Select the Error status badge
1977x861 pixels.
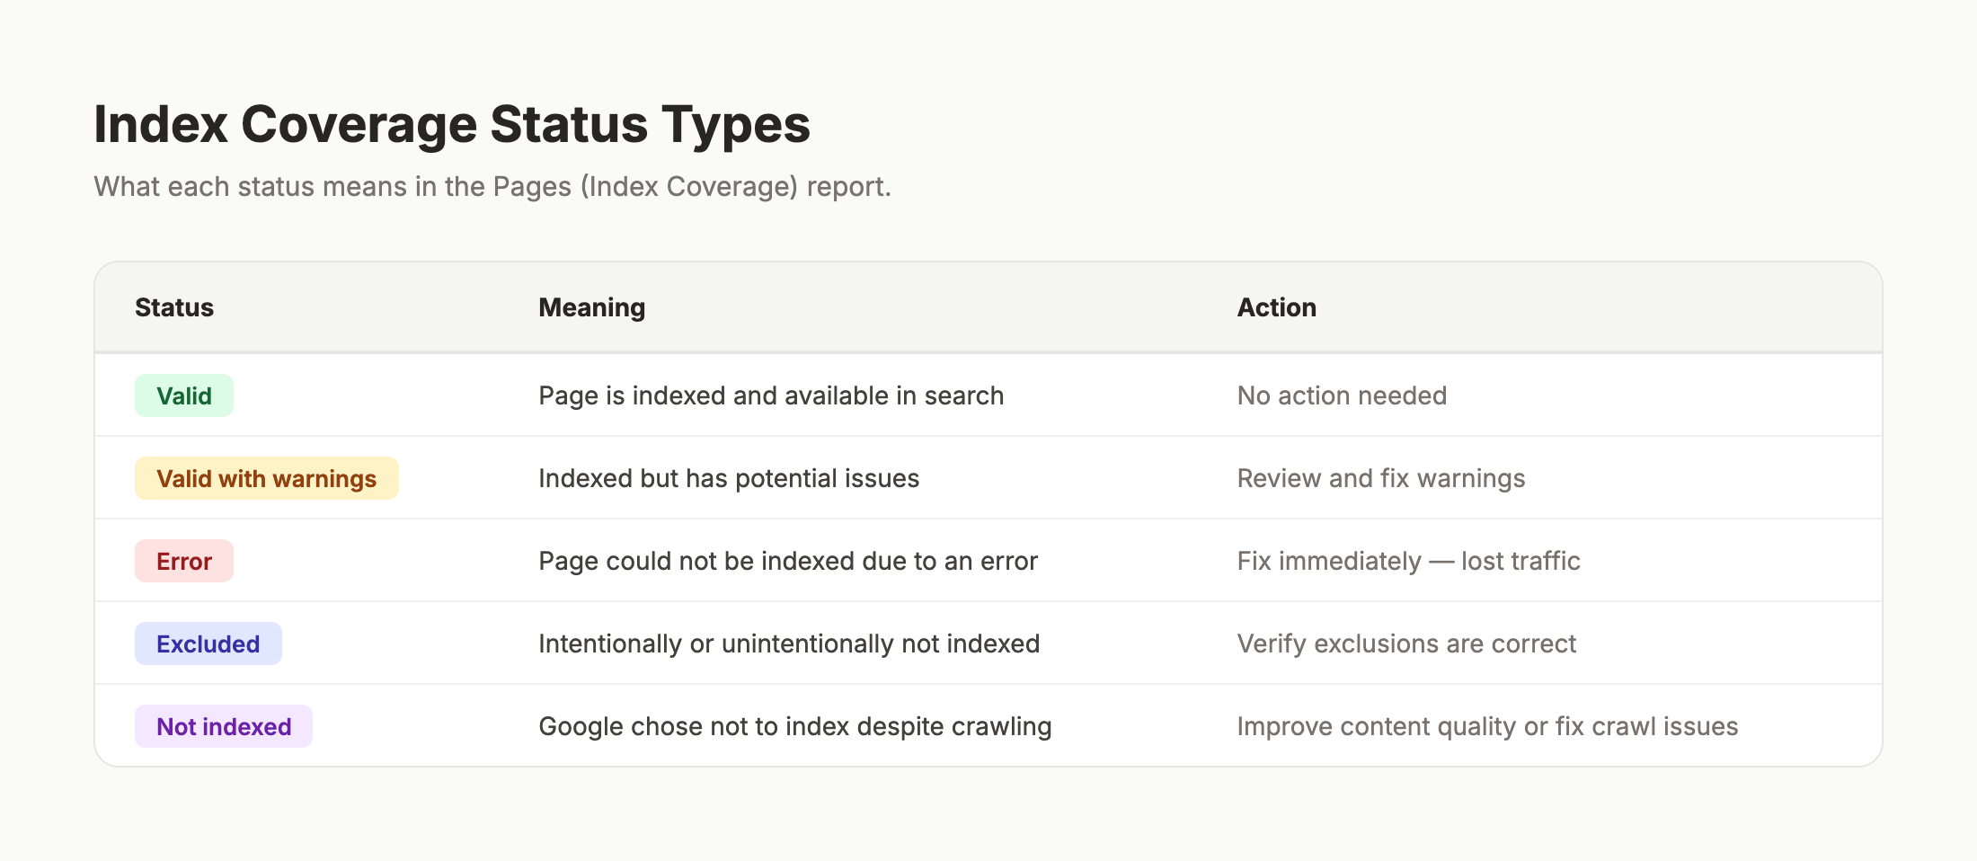pyautogui.click(x=184, y=561)
